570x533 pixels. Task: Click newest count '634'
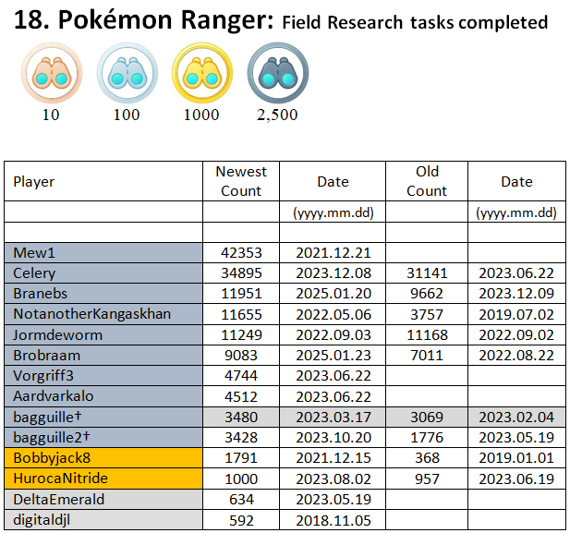[x=241, y=499]
